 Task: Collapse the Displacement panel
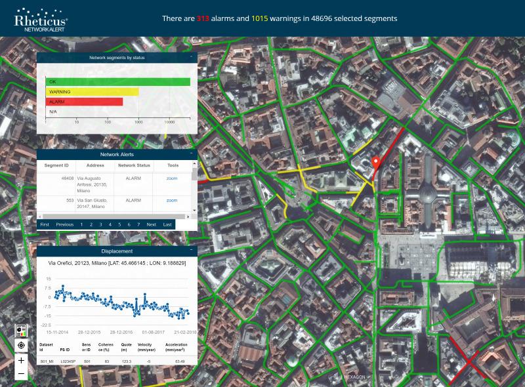tap(191, 251)
